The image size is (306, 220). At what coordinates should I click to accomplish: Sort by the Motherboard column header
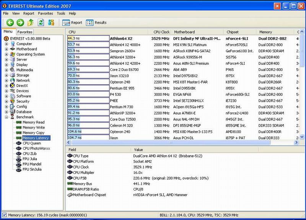197,32
